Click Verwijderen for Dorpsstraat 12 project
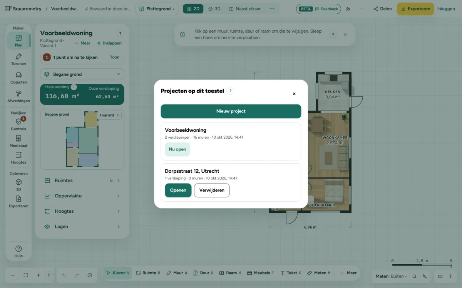The height and width of the screenshot is (288, 462). coord(212,190)
